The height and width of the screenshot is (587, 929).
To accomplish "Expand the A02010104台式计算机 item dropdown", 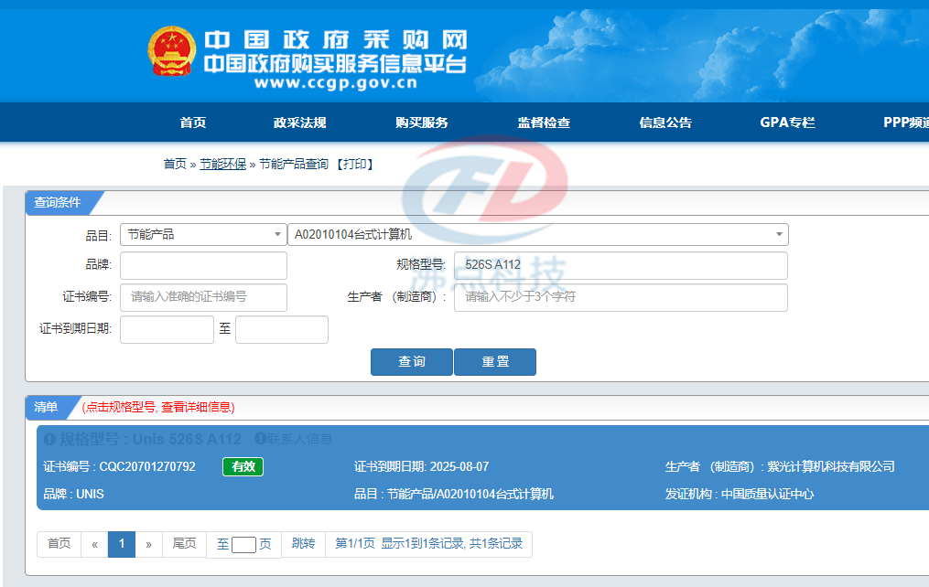I will pos(538,234).
